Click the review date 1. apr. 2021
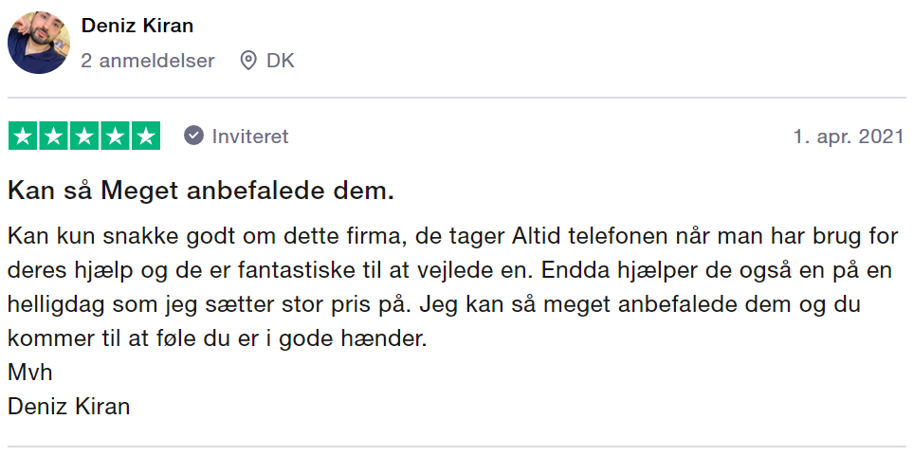The image size is (913, 456). point(849,137)
